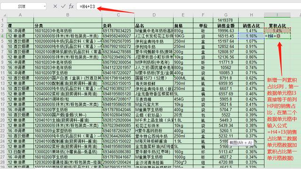The width and height of the screenshot is (301, 169).
Task: Select column G header
Action: tap(226, 15)
